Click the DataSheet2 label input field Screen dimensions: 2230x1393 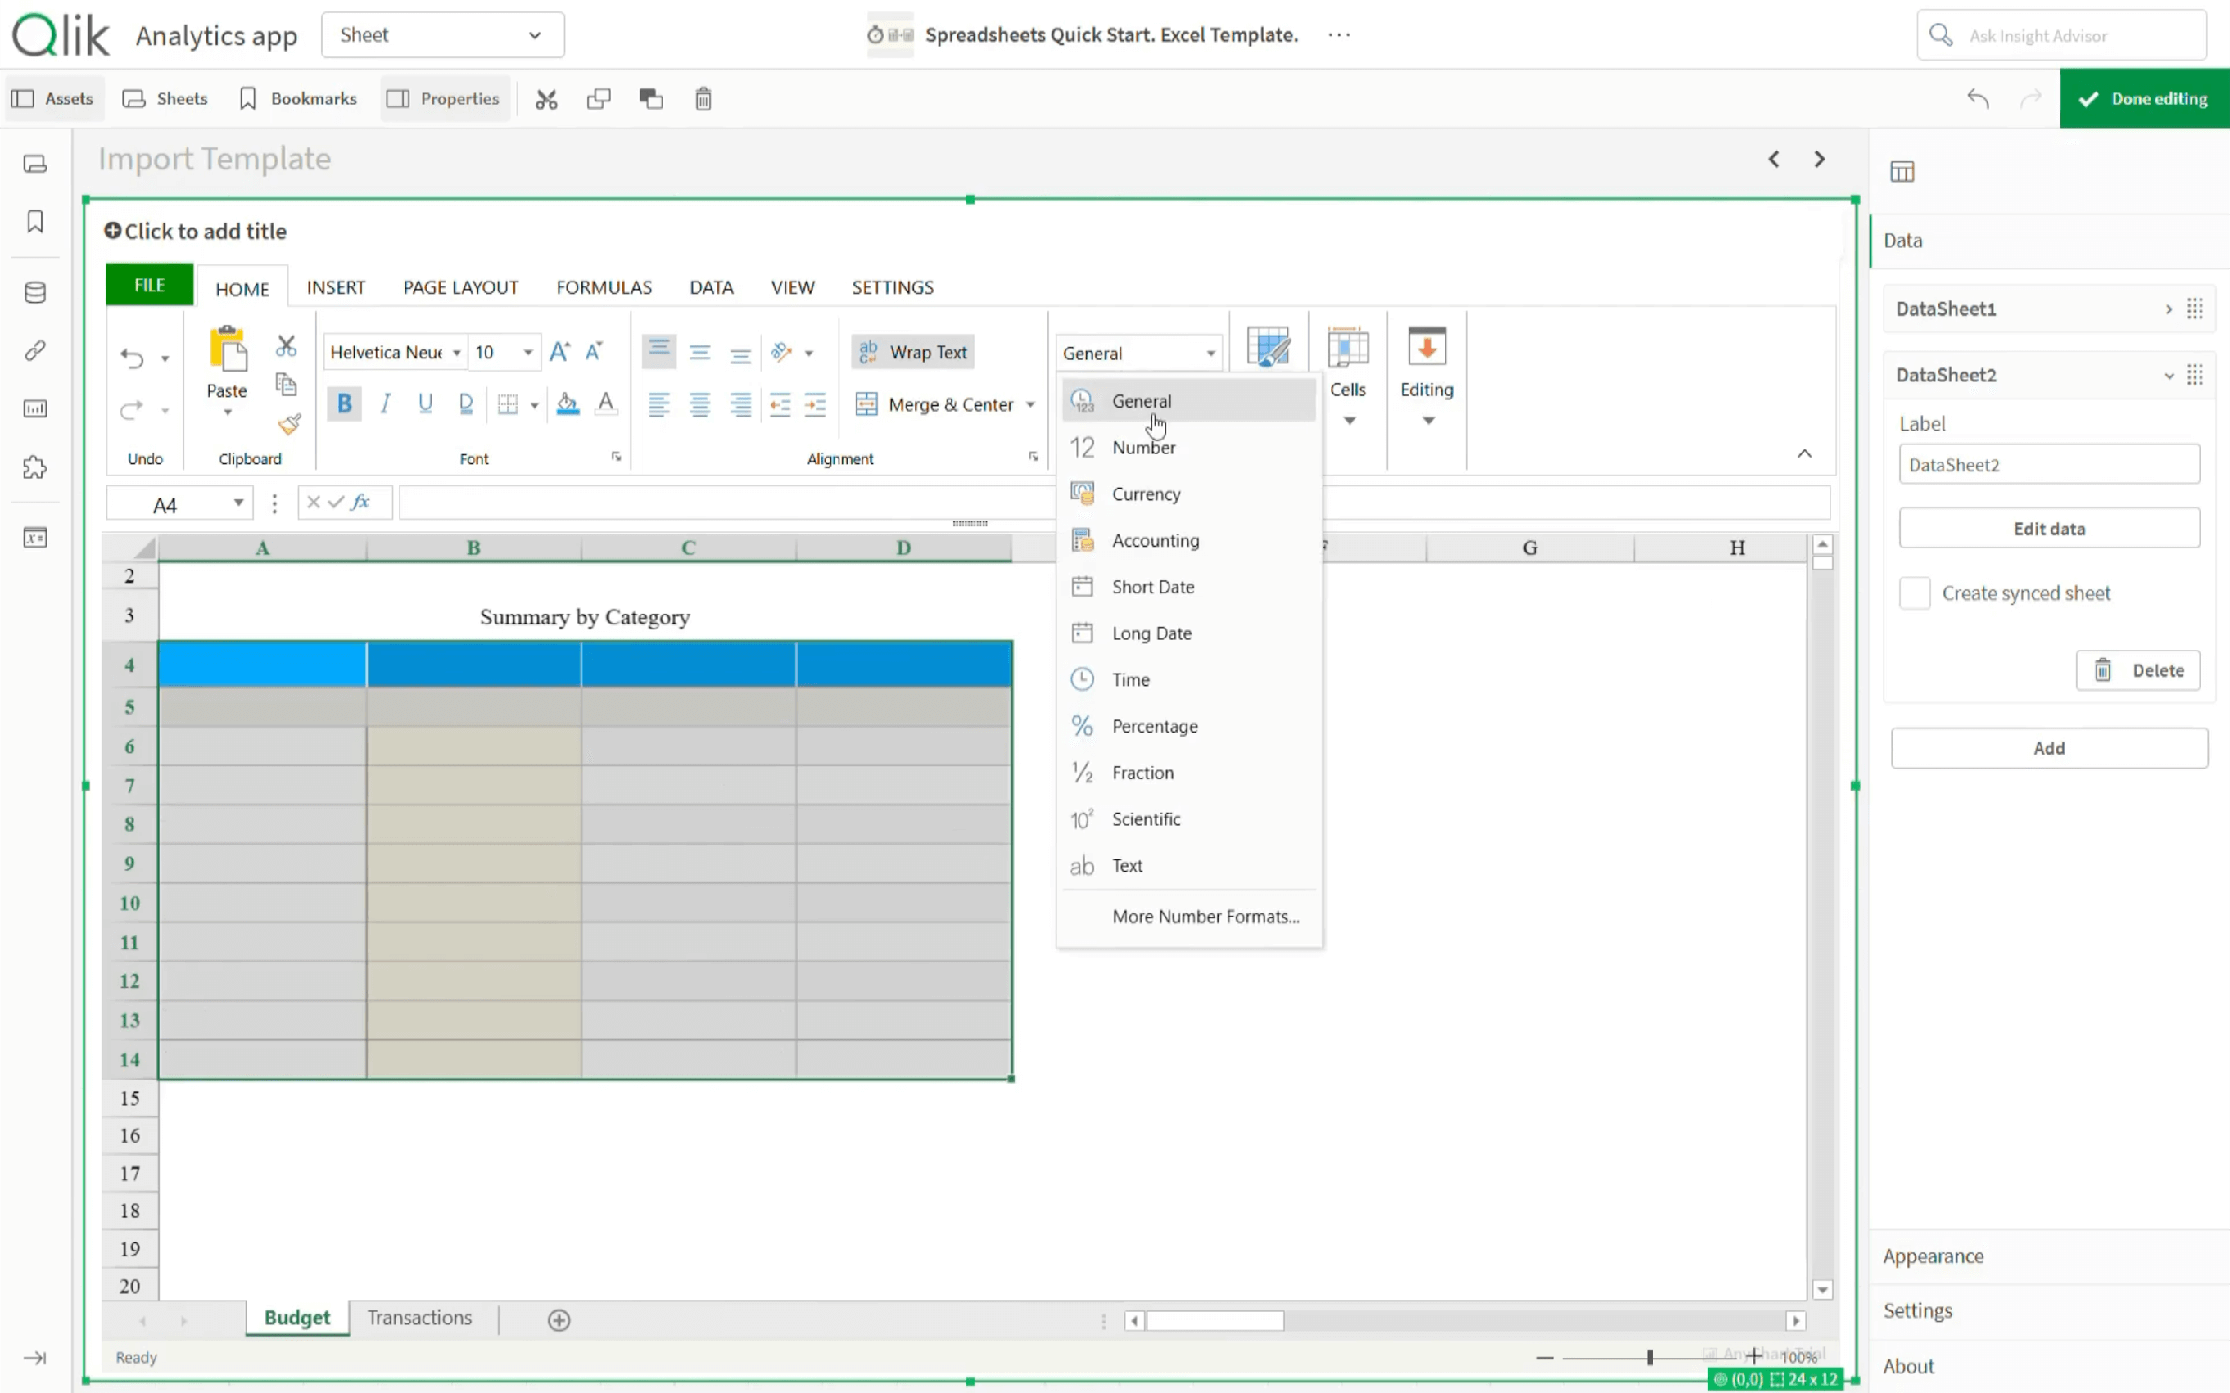2047,464
